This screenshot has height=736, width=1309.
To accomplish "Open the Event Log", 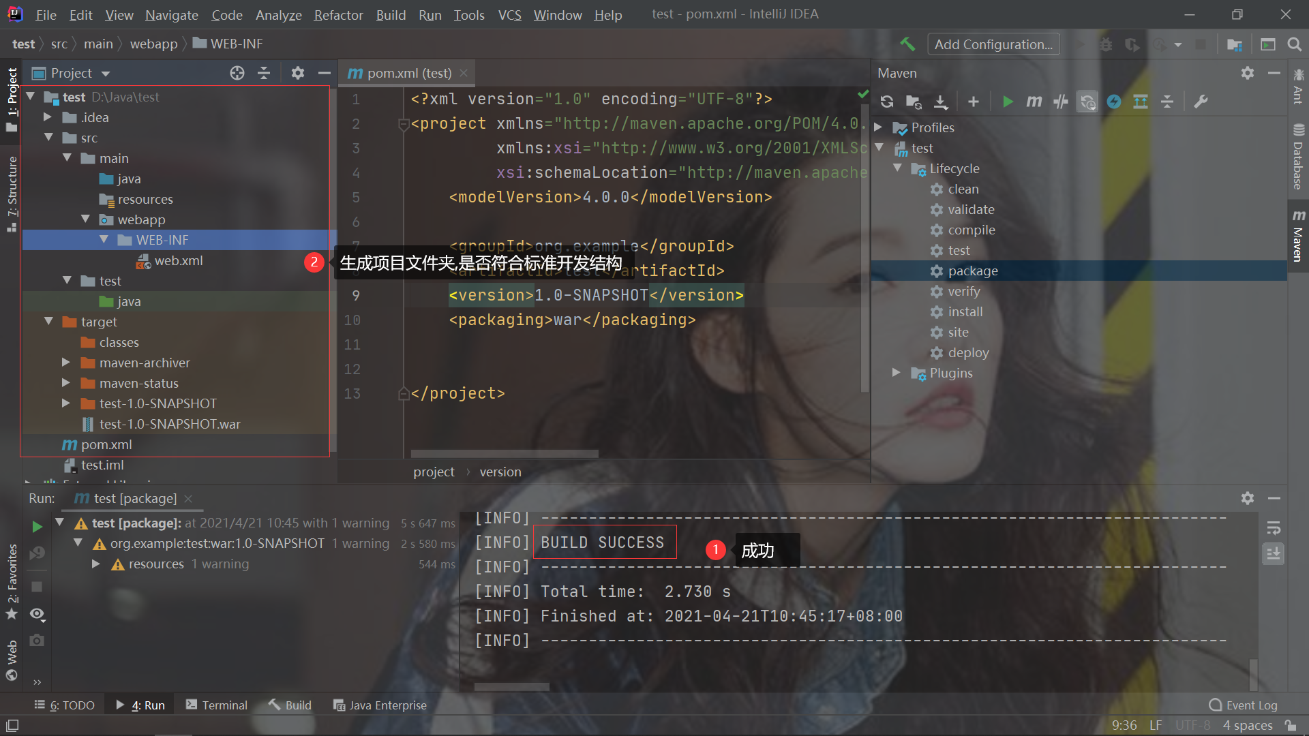I will click(1243, 705).
